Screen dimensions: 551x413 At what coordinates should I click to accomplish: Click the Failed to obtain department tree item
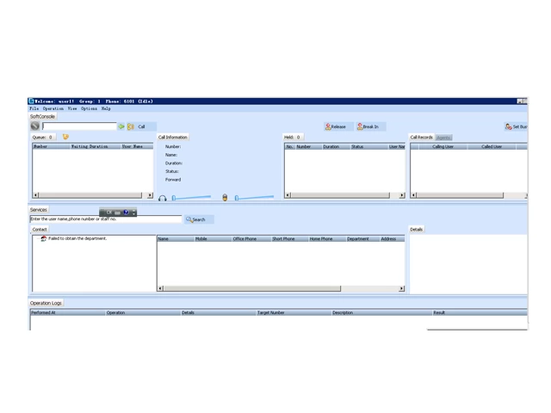pos(77,238)
